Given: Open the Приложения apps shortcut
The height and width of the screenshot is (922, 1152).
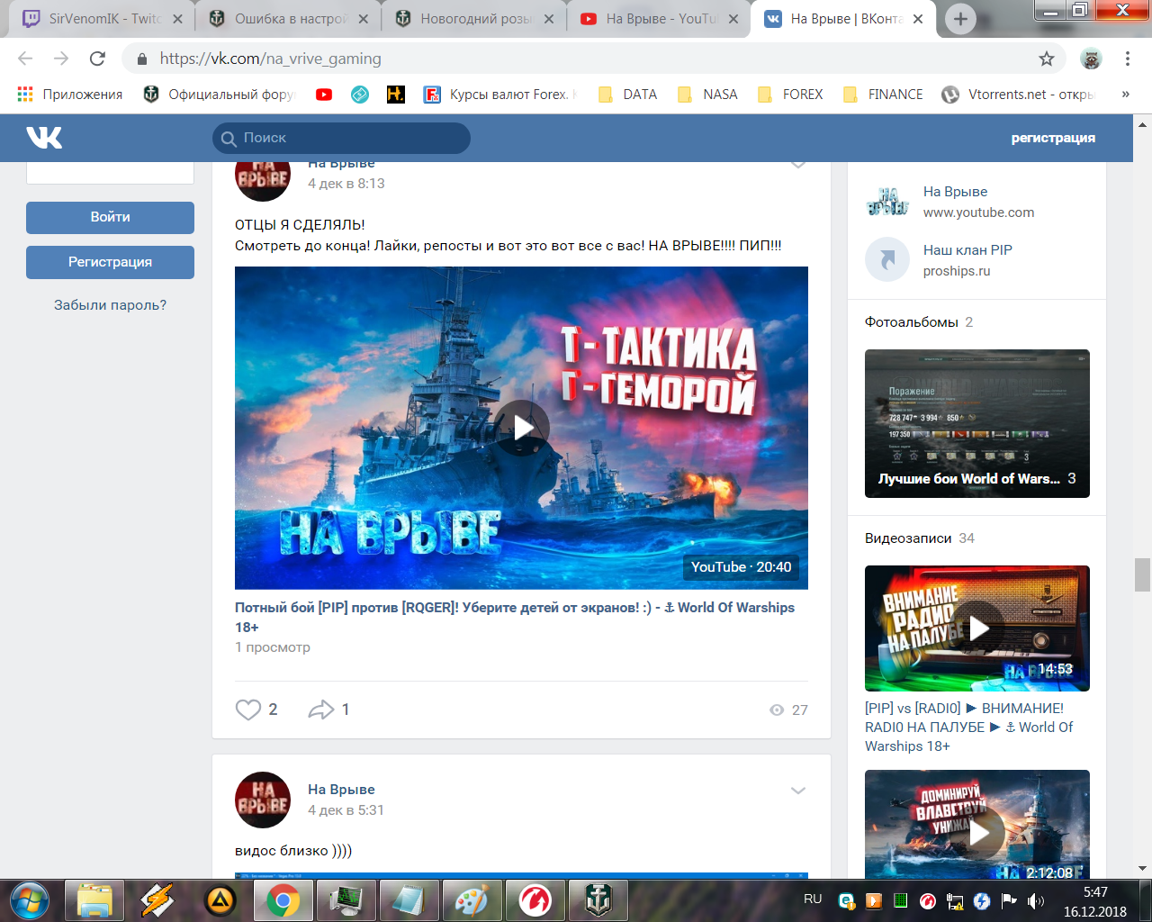Looking at the screenshot, I should 70,95.
